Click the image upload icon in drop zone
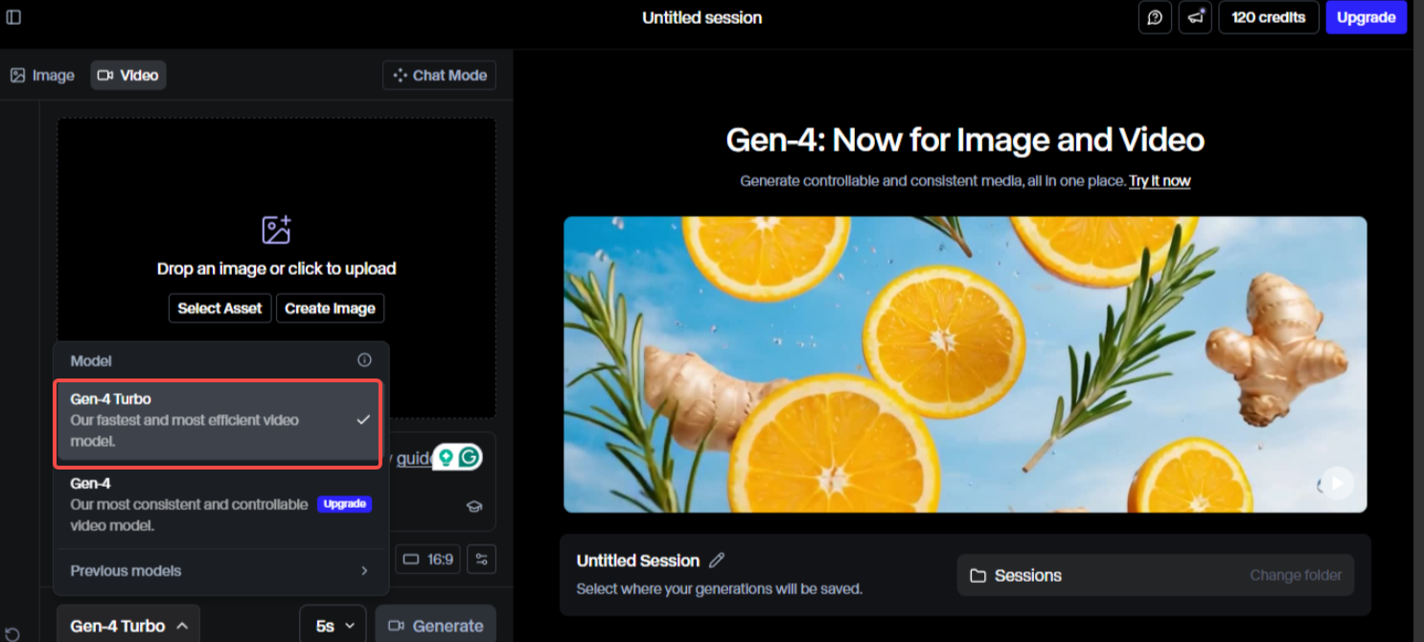Image resolution: width=1424 pixels, height=642 pixels. point(276,230)
